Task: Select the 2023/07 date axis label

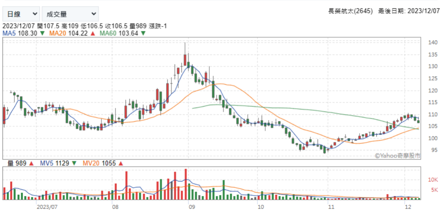Action: 47,207
